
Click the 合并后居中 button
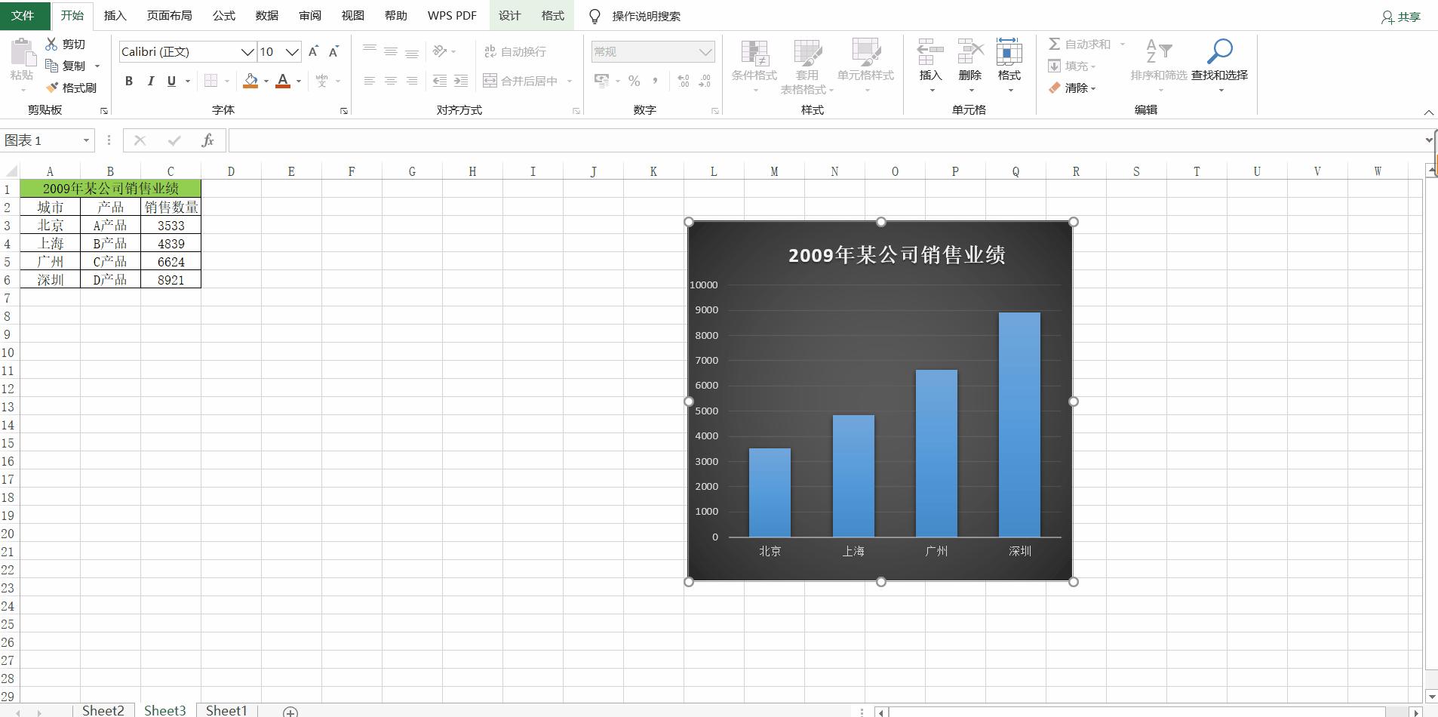coord(522,81)
